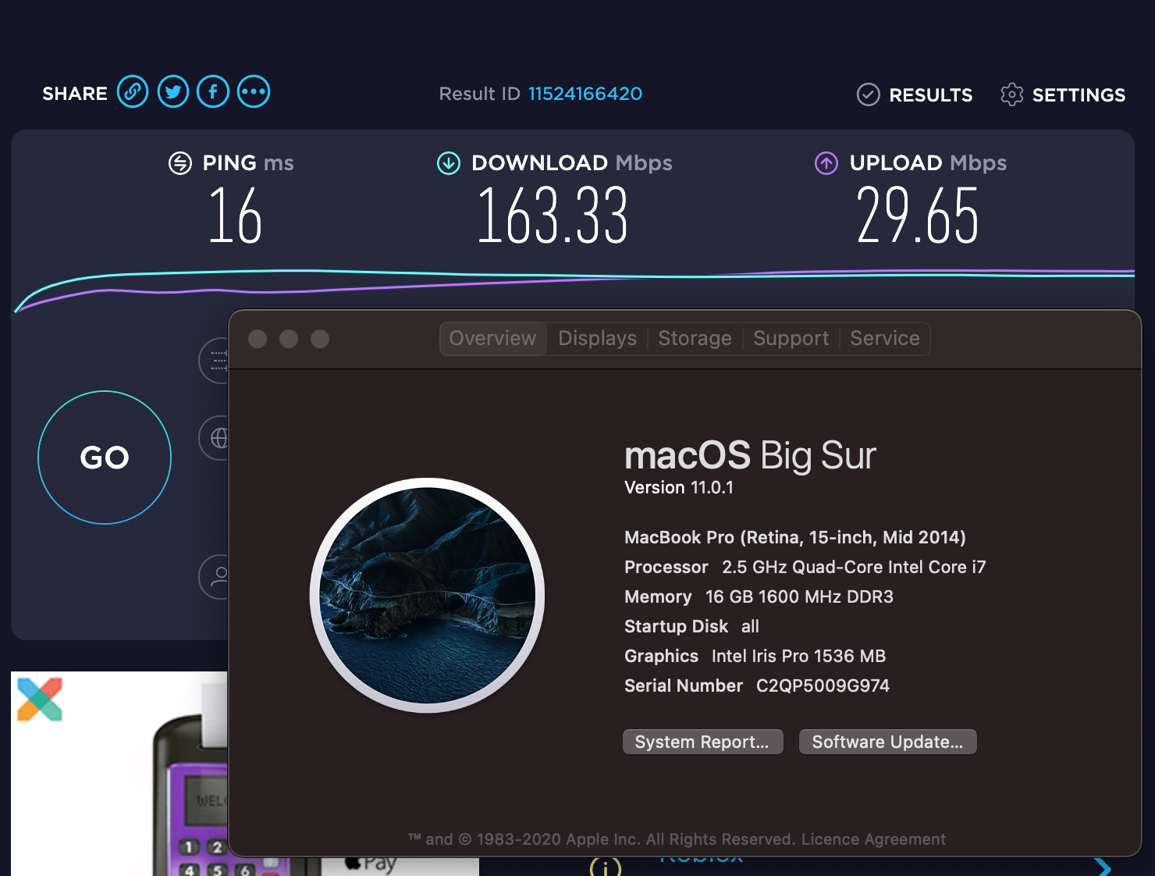Start a new test with GO
This screenshot has width=1155, height=876.
click(x=105, y=458)
